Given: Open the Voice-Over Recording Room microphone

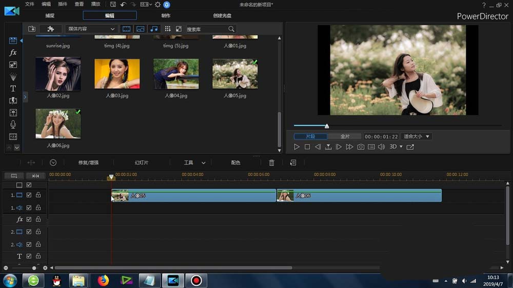Looking at the screenshot, I should 13,125.
